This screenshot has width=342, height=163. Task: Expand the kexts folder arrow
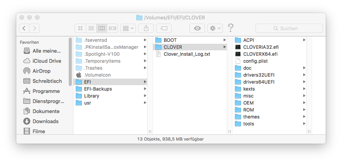[304, 89]
